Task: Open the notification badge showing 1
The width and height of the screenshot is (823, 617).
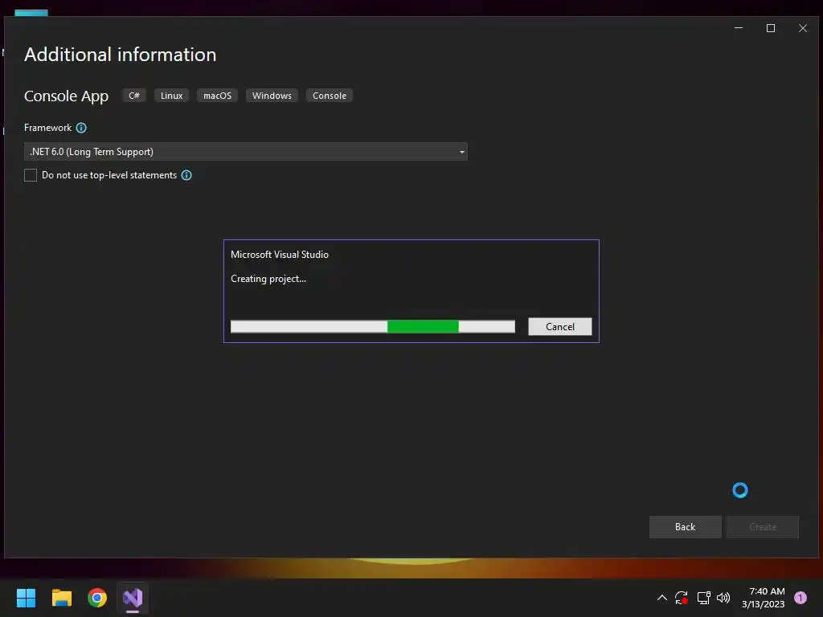Action: point(800,598)
